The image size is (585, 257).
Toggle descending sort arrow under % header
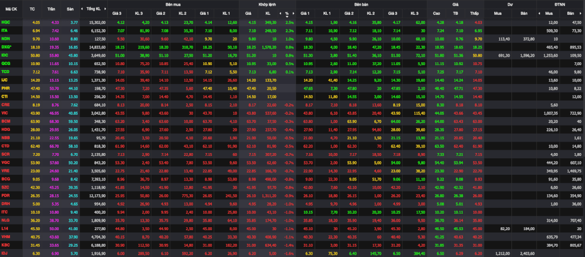click(x=287, y=17)
